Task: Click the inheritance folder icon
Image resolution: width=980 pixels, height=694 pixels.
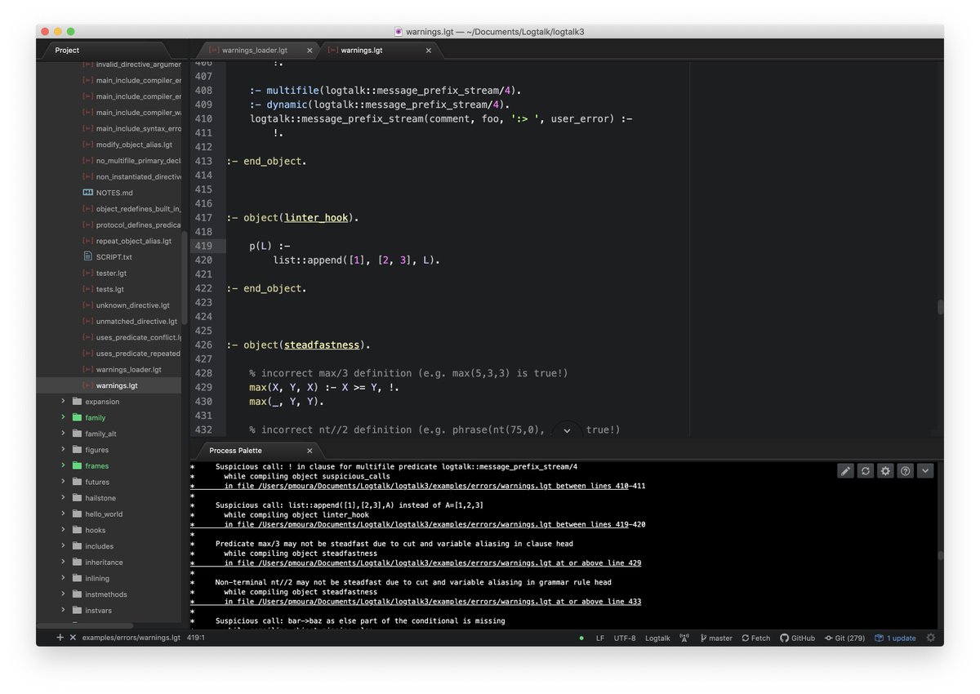Action: pyautogui.click(x=78, y=562)
